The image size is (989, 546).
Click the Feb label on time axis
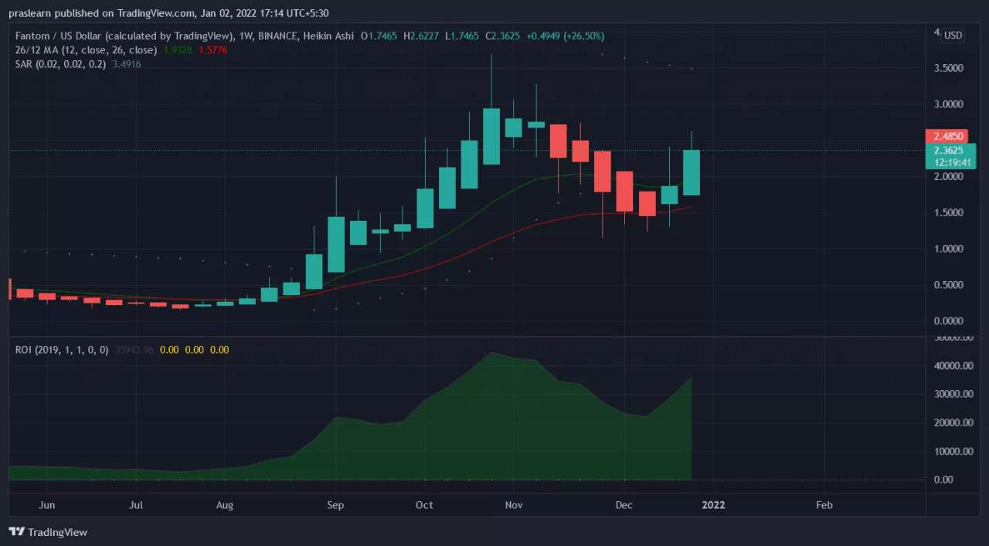pos(824,505)
